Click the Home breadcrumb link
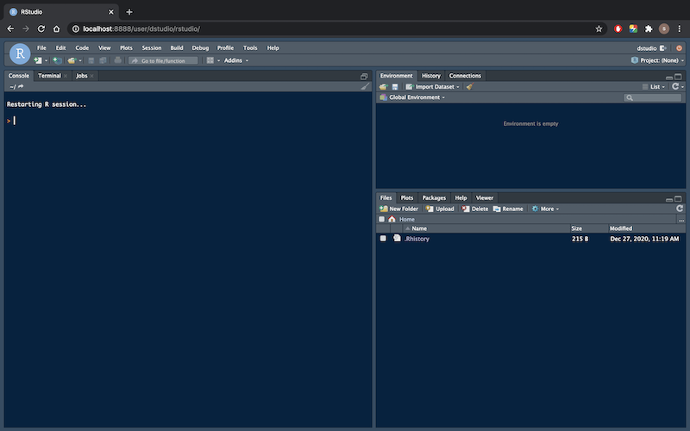This screenshot has width=690, height=431. point(406,219)
